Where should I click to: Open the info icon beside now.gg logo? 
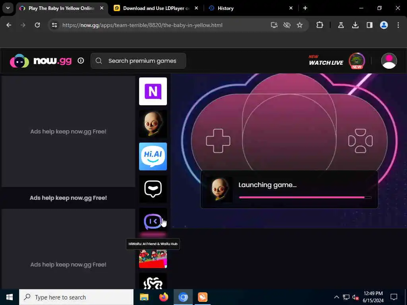81,61
